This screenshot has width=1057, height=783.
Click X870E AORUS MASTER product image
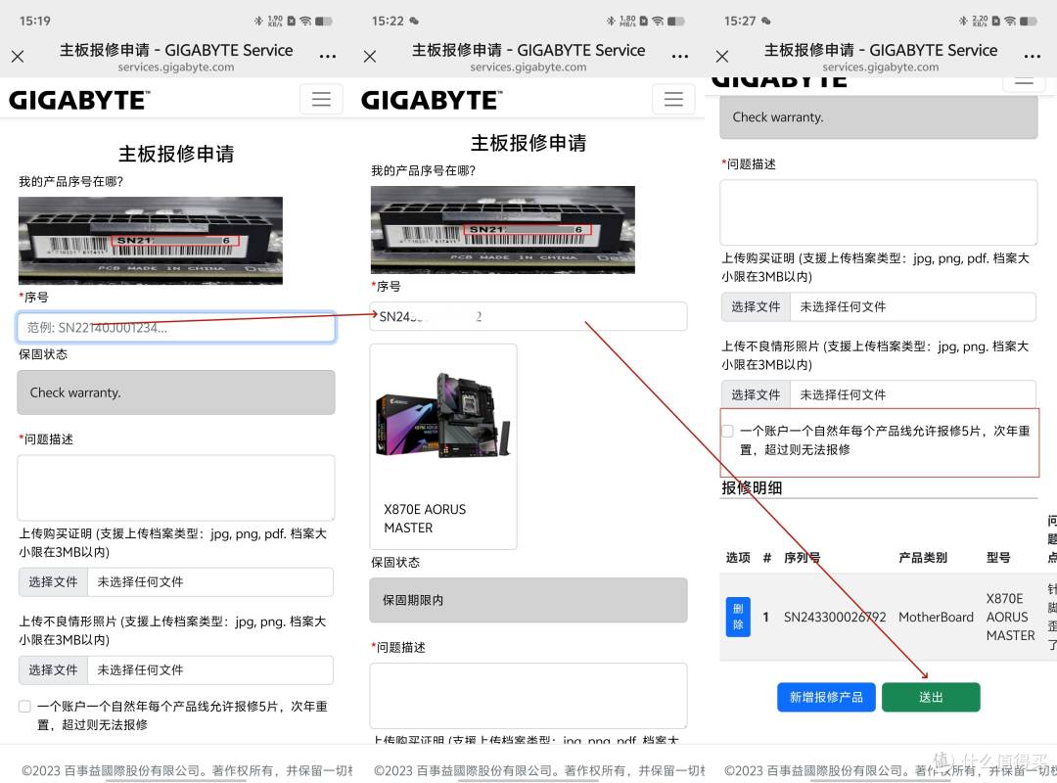(443, 417)
